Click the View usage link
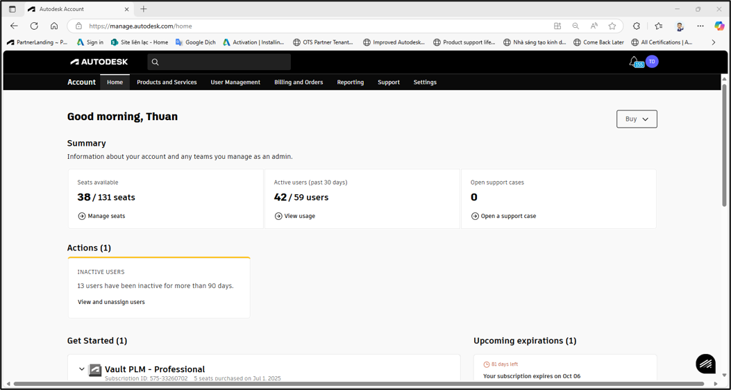The image size is (731, 390). (x=294, y=217)
